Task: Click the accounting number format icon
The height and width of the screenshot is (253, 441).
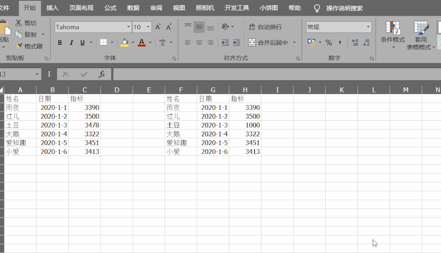Action: point(311,42)
